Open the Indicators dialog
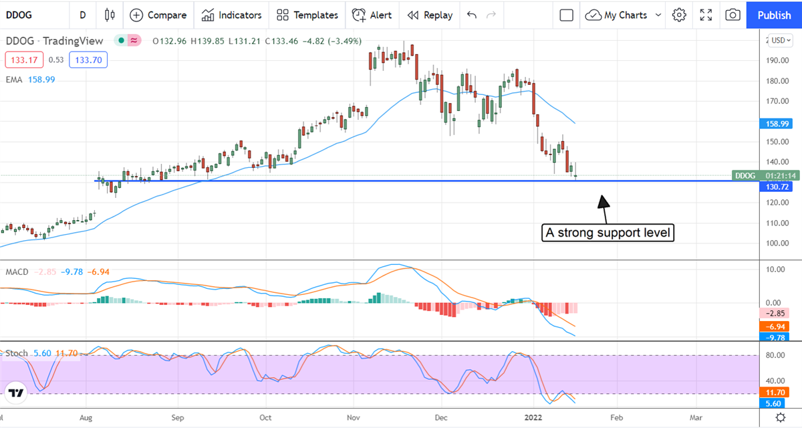 (x=232, y=15)
